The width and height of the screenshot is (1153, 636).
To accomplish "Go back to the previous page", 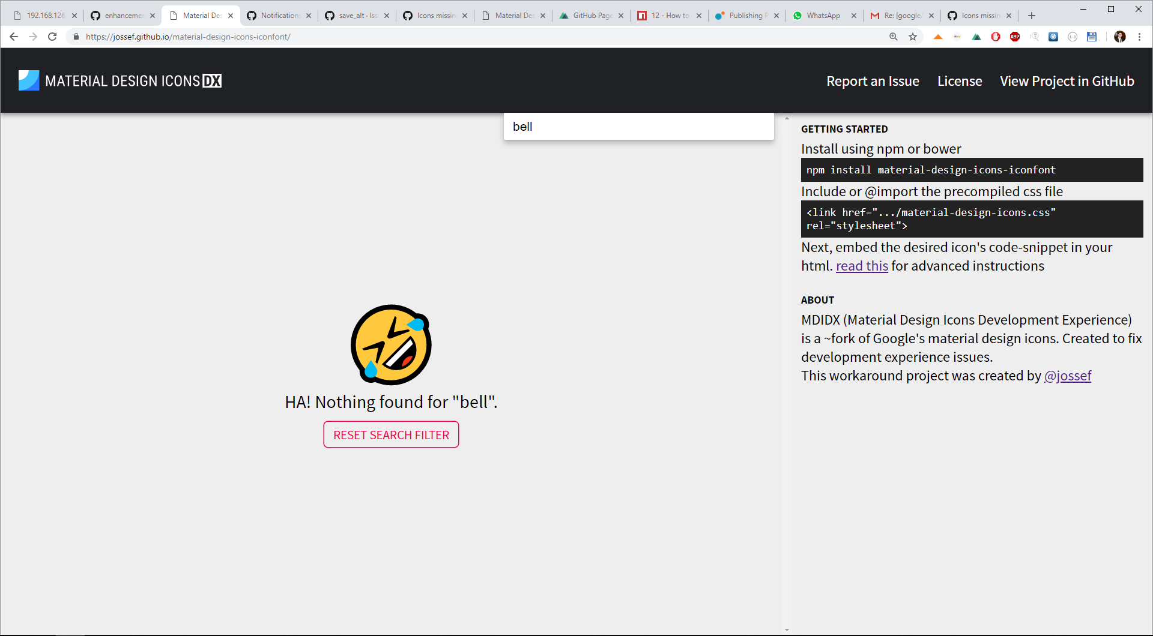I will pos(14,37).
